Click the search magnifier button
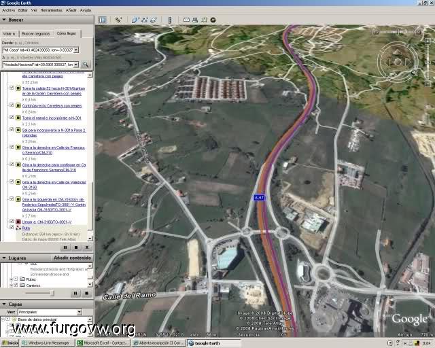 coord(86,65)
